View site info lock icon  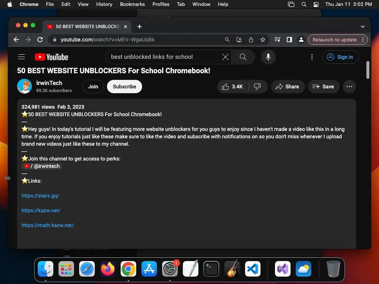pyautogui.click(x=55, y=40)
